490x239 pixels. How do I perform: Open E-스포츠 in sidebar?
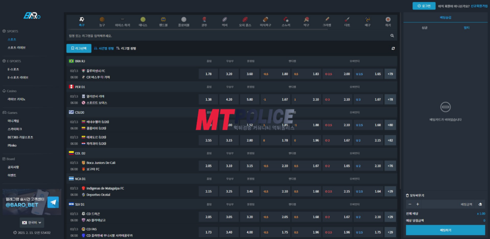pos(13,69)
